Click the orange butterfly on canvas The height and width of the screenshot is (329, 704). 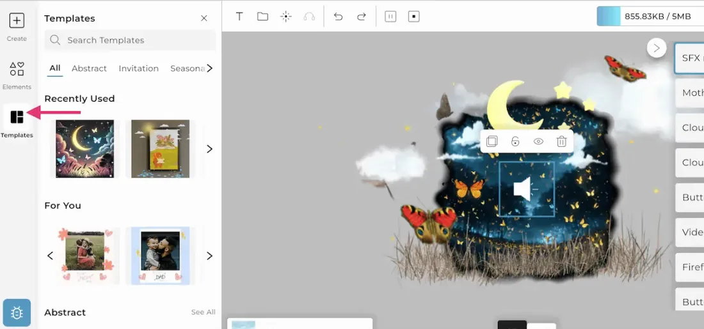click(468, 188)
